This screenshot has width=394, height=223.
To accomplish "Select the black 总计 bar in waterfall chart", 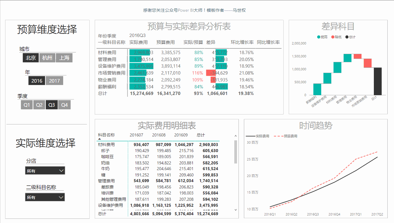I will [378, 81].
